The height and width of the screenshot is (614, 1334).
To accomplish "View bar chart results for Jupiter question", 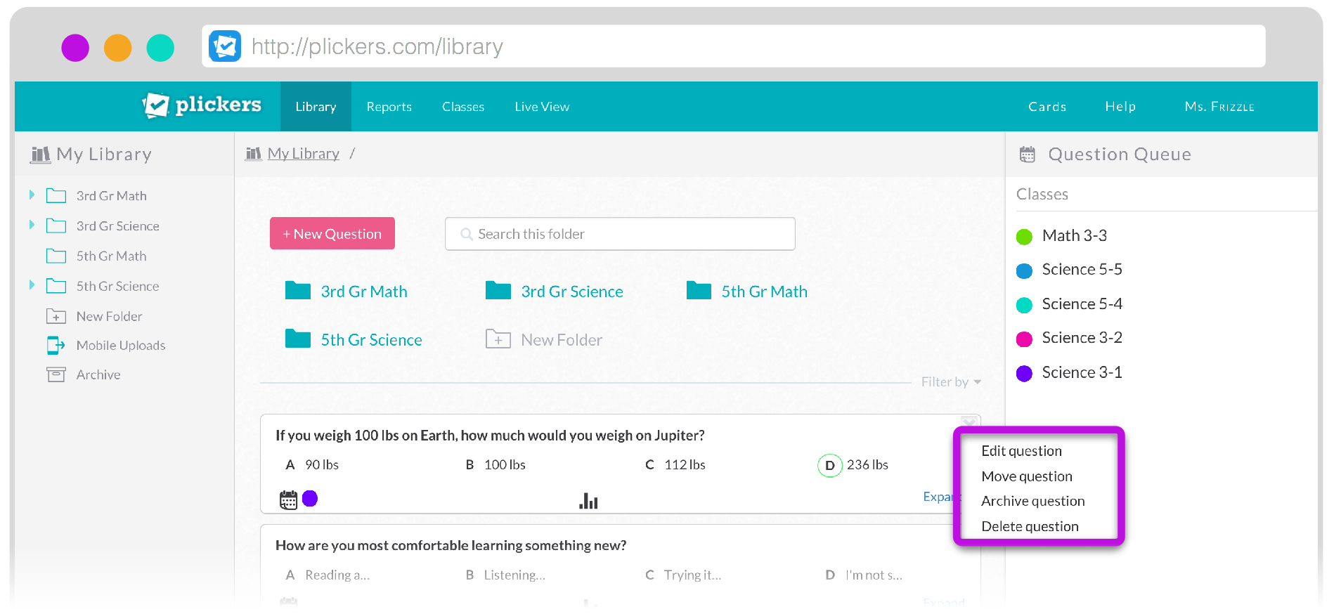I will pos(588,501).
